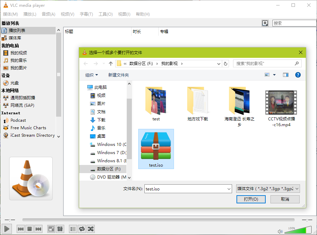Sort playlist by 标题 column
The height and width of the screenshot is (235, 317).
click(x=98, y=32)
